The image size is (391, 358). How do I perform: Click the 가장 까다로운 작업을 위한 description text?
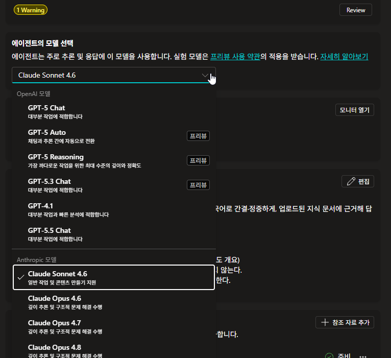click(x=84, y=165)
